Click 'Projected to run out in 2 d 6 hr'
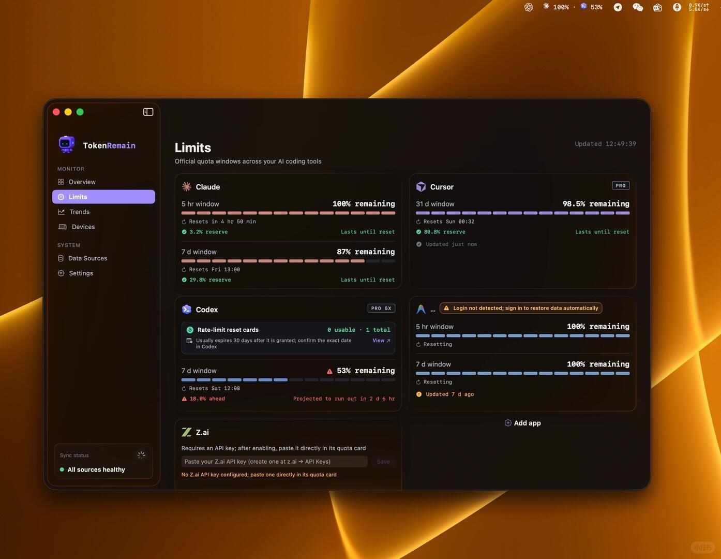This screenshot has width=721, height=559. (344, 399)
